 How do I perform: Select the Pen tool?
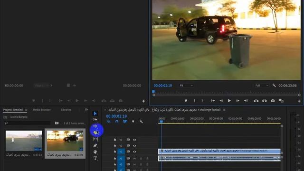(95, 145)
